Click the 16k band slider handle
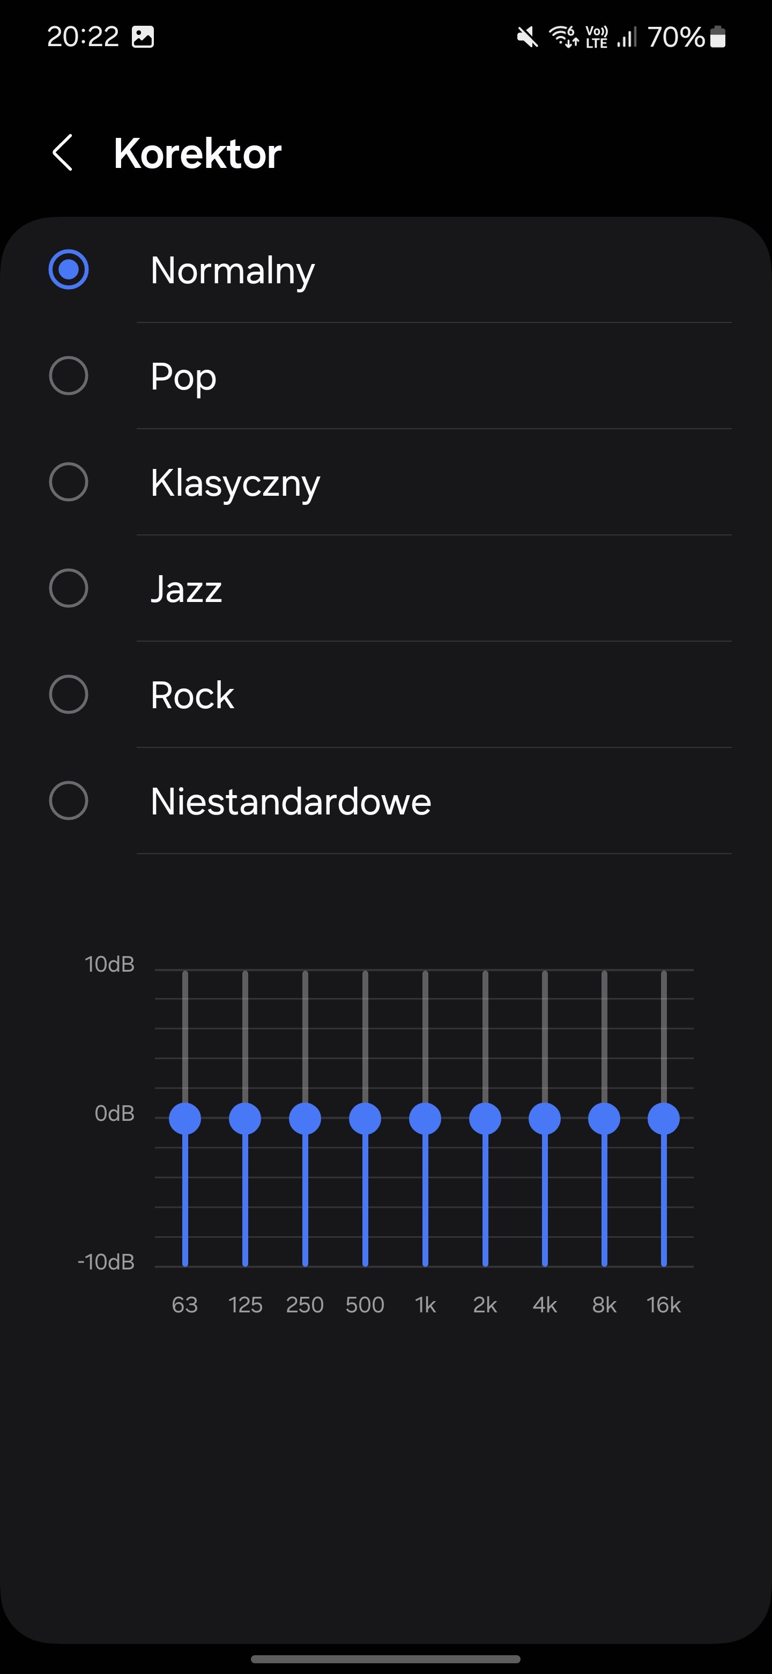Image resolution: width=772 pixels, height=1674 pixels. (664, 1118)
